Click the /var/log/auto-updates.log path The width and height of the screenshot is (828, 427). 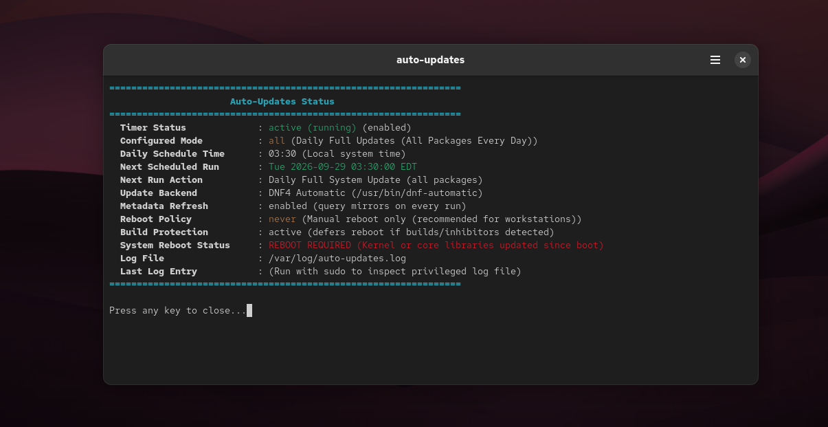(337, 258)
